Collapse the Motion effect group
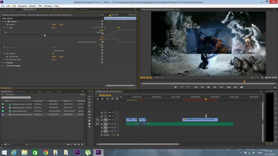This screenshot has width=278, height=156. (x=3, y=21)
